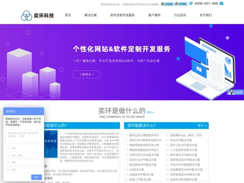This screenshot has width=244, height=183.
Task: Open 客户案例 menu item
Action: [x=154, y=15]
